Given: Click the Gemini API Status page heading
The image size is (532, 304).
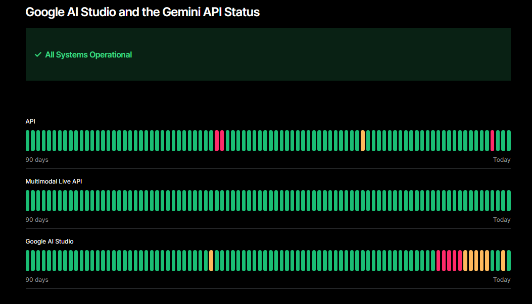Looking at the screenshot, I should 142,12.
